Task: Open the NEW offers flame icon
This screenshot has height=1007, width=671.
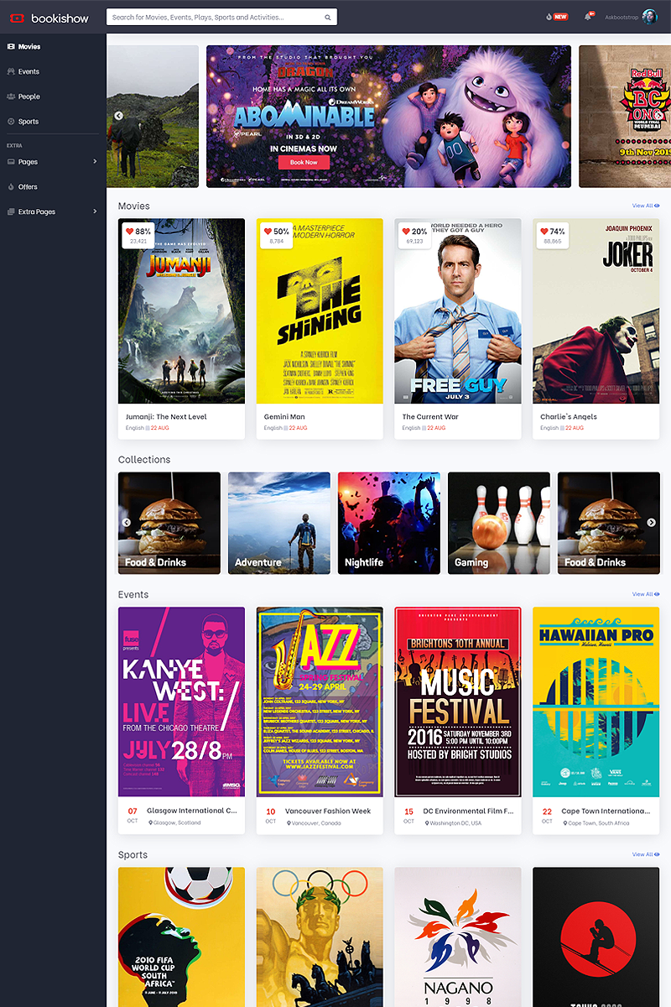Action: pyautogui.click(x=549, y=17)
